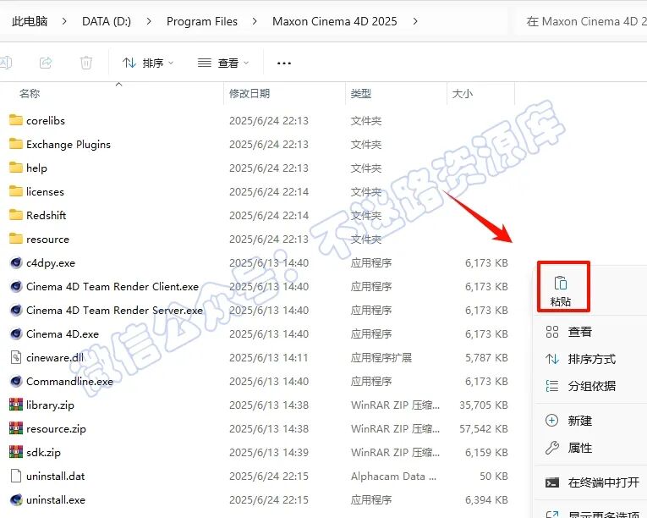Click the c4dpy.exe application icon
Viewport: 647px width, 518px height.
point(16,262)
